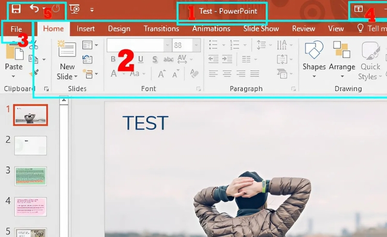Toggle Underline formatting
The height and width of the screenshot is (237, 387).
point(141,59)
